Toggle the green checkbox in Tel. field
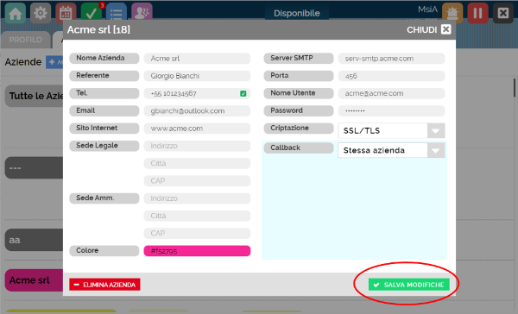This screenshot has height=314, width=518. (x=243, y=93)
